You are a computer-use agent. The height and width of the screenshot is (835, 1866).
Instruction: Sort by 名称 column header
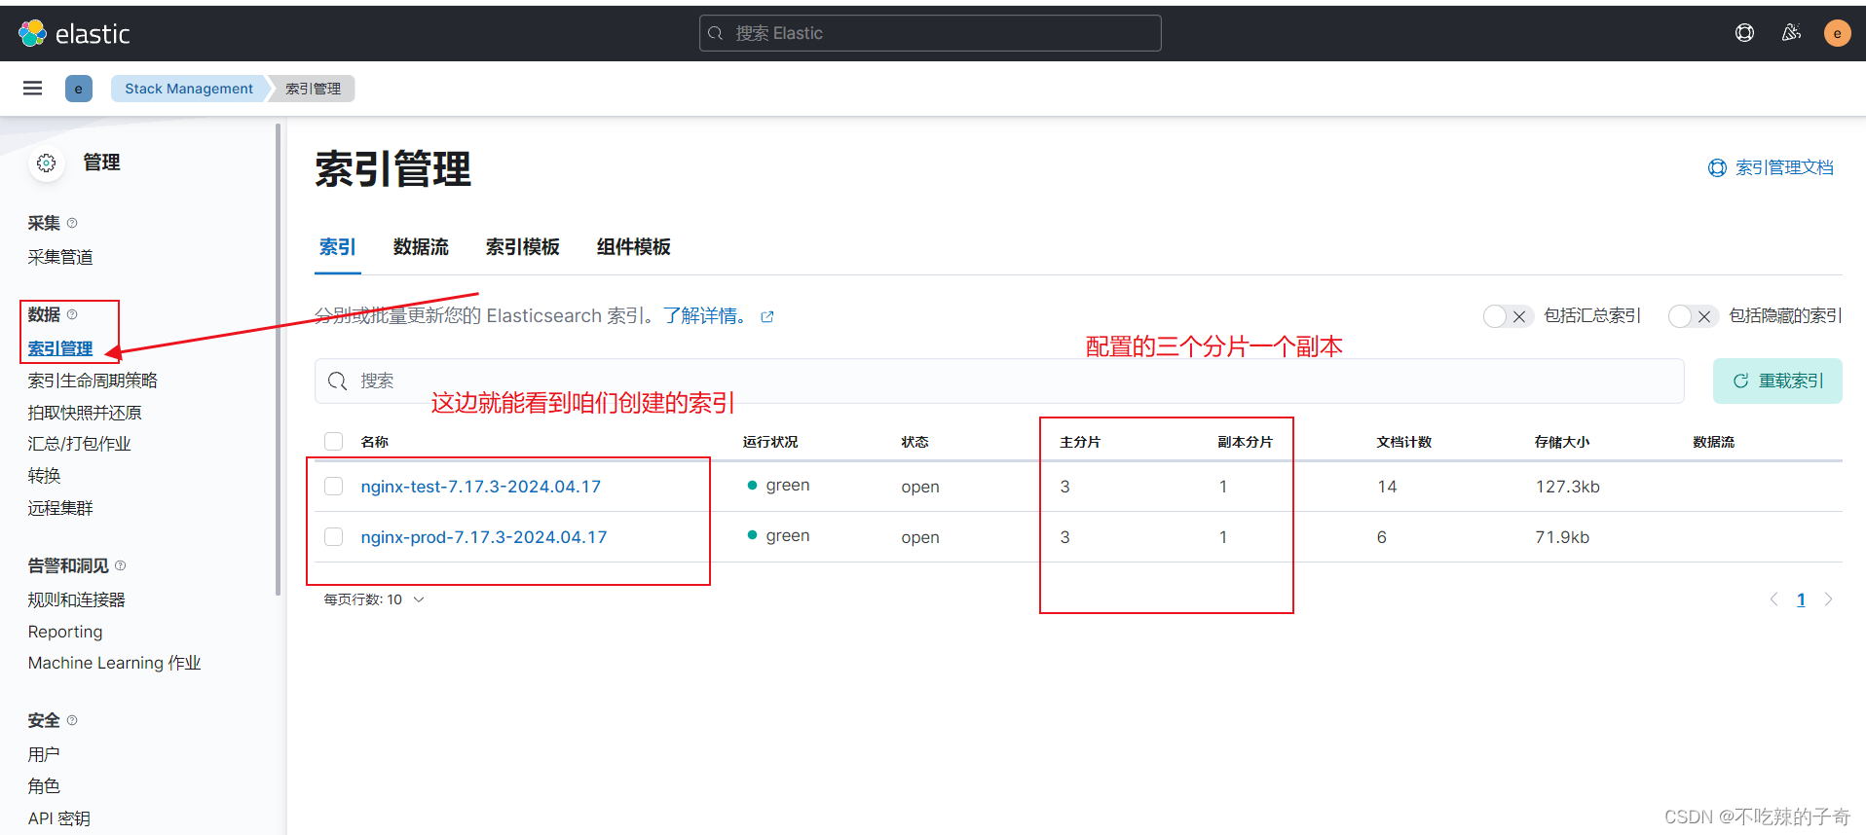click(374, 442)
